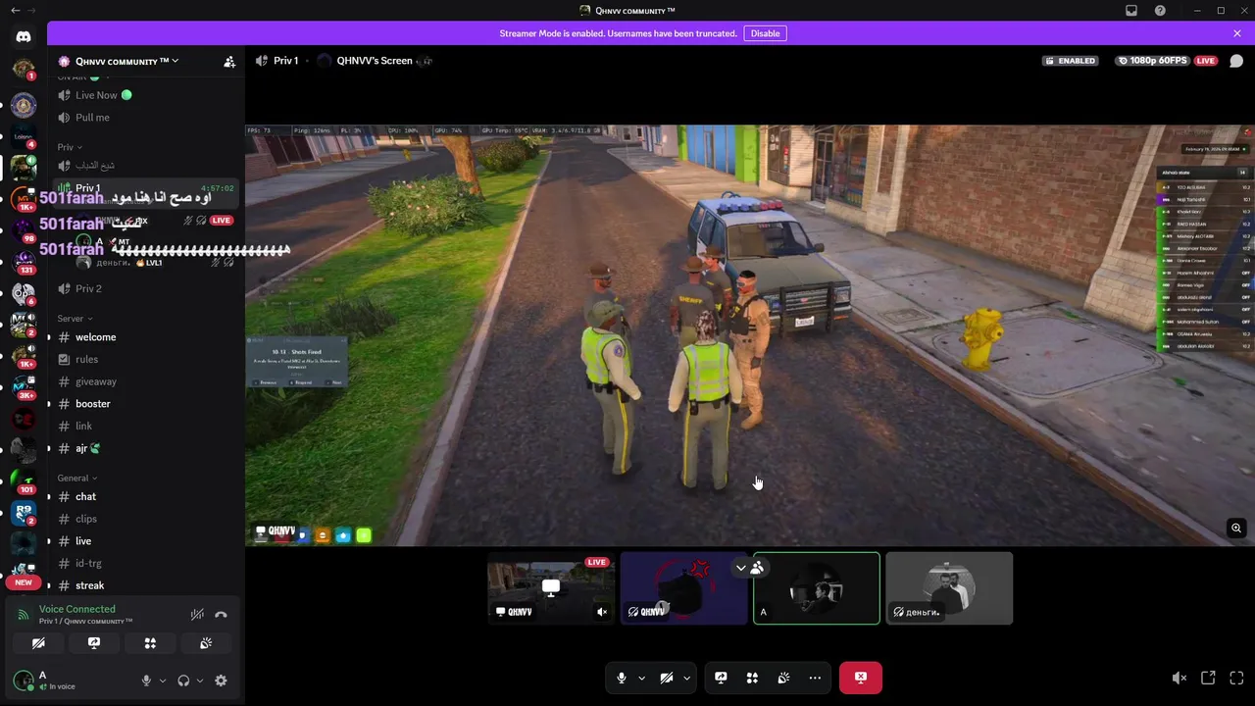The width and height of the screenshot is (1255, 706).
Task: Share your screen from call bar
Action: tap(721, 678)
